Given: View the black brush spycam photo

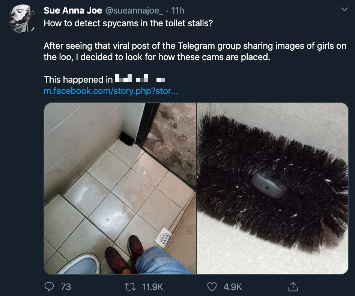Looking at the screenshot, I should (x=272, y=188).
